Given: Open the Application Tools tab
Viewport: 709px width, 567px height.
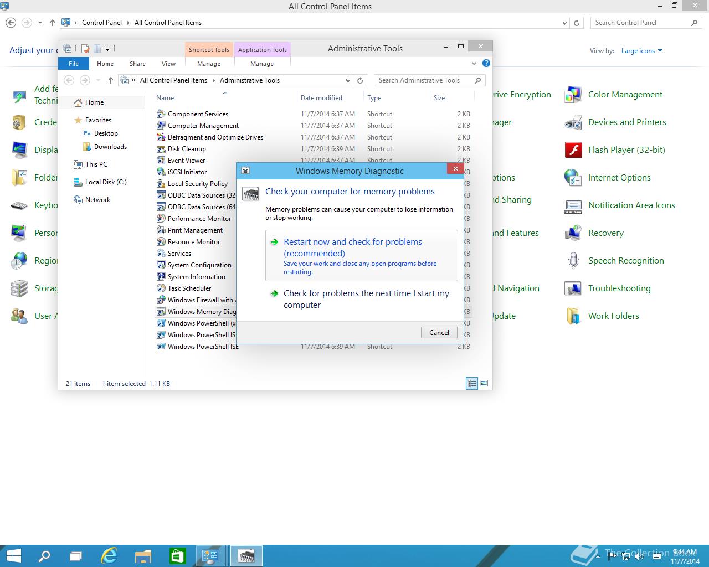Looking at the screenshot, I should (x=263, y=50).
